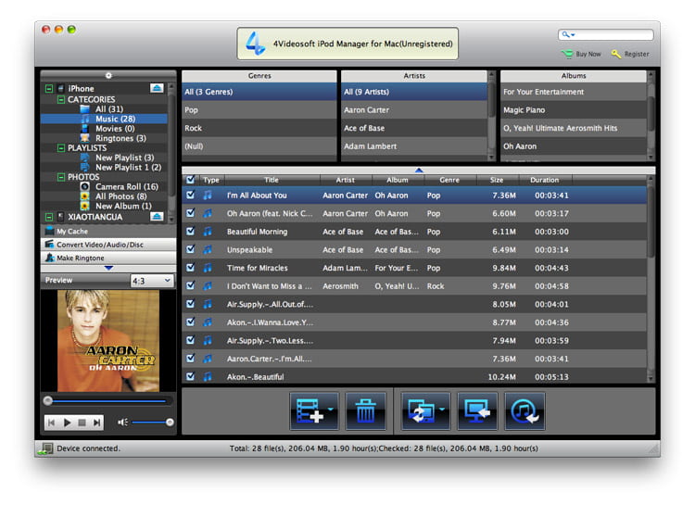The width and height of the screenshot is (695, 505).
Task: Click the gear icon above device tree
Action: tap(108, 75)
